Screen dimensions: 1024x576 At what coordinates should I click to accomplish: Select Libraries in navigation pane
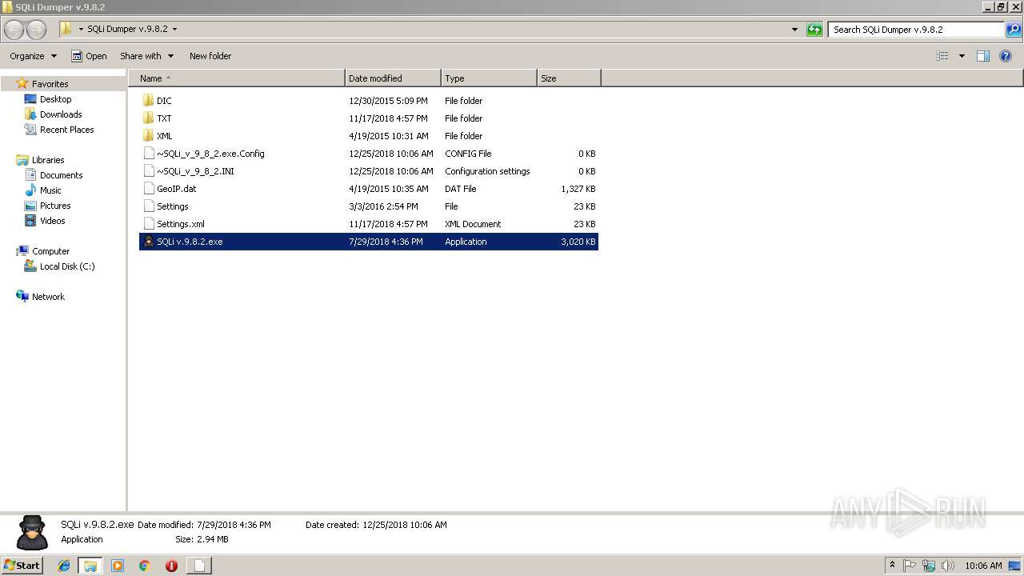point(48,160)
